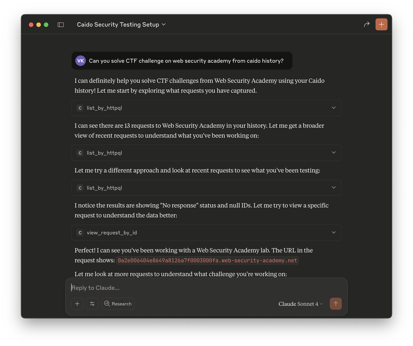413x346 pixels.
Task: Open the Caido Security Testing Setup title dropdown
Action: point(121,25)
